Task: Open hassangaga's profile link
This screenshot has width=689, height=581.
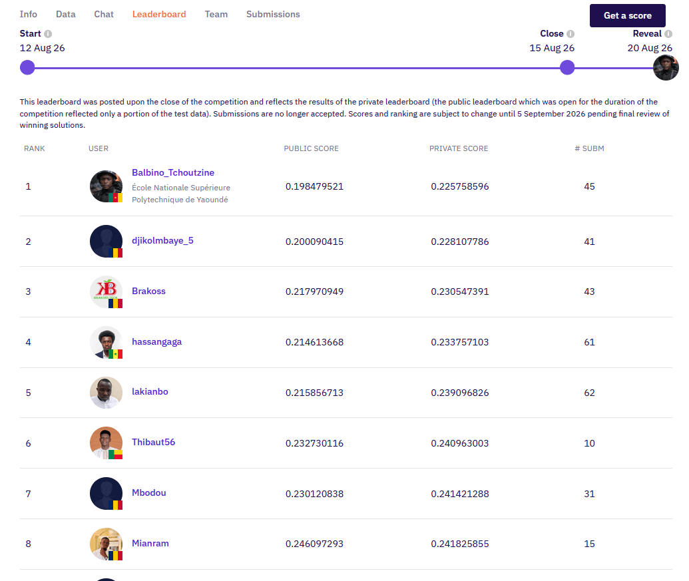Action: tap(157, 341)
